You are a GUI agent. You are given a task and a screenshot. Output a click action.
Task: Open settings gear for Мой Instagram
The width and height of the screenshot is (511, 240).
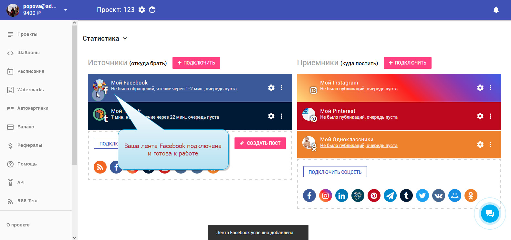(480, 88)
